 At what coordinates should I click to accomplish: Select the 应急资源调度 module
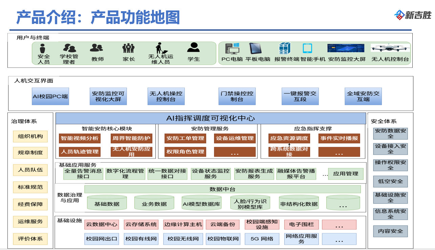(289, 138)
